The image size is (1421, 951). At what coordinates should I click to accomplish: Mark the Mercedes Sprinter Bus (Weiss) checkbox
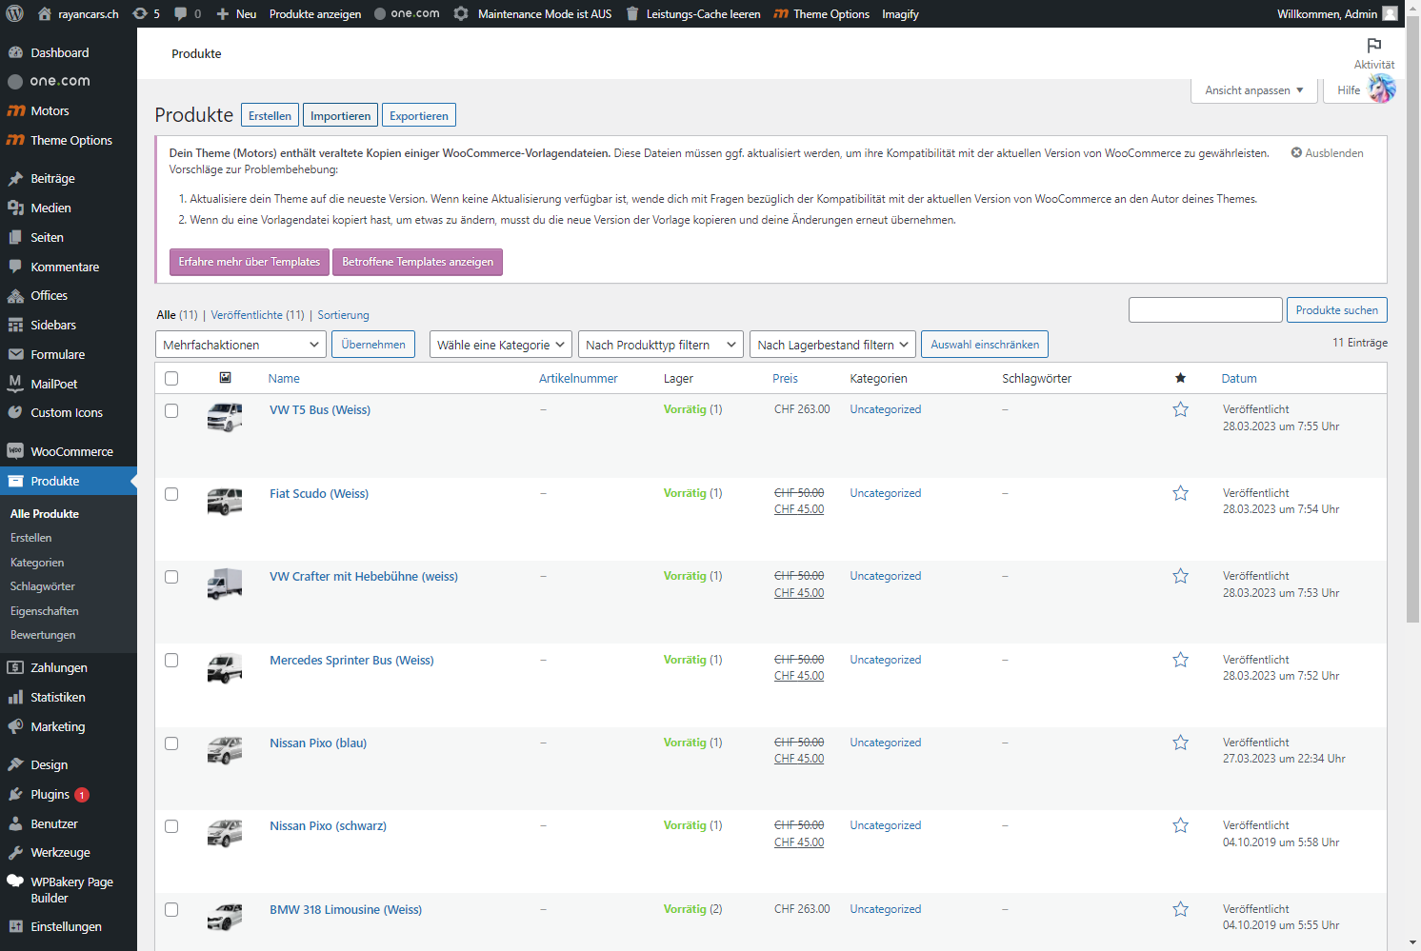point(171,660)
